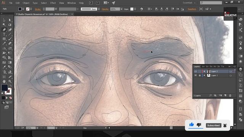
Task: Open Basic brush definition dropdown
Action: point(99,9)
